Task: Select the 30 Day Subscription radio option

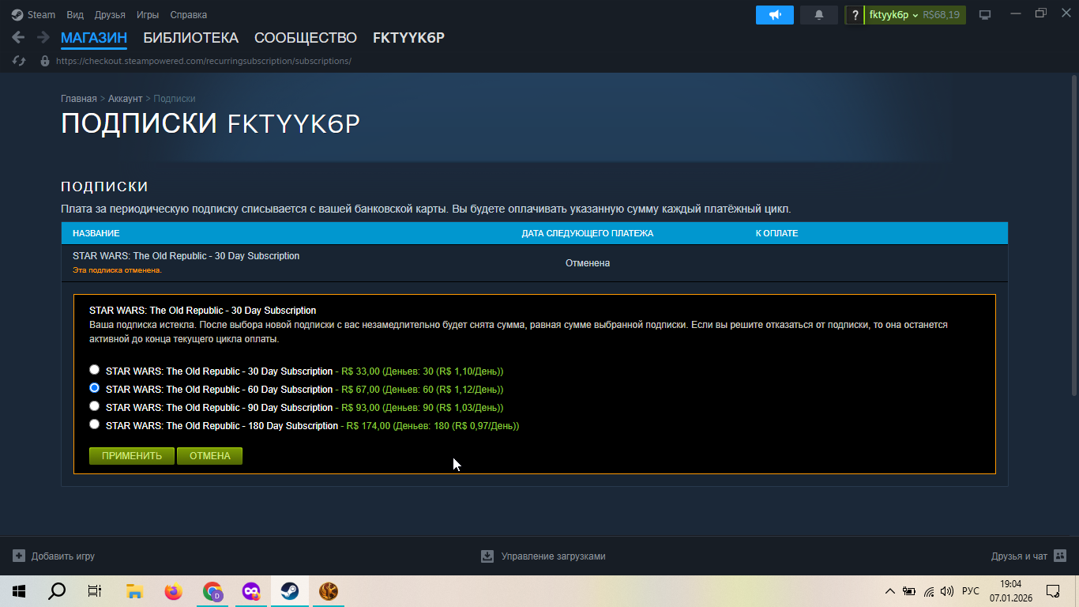Action: pyautogui.click(x=95, y=370)
